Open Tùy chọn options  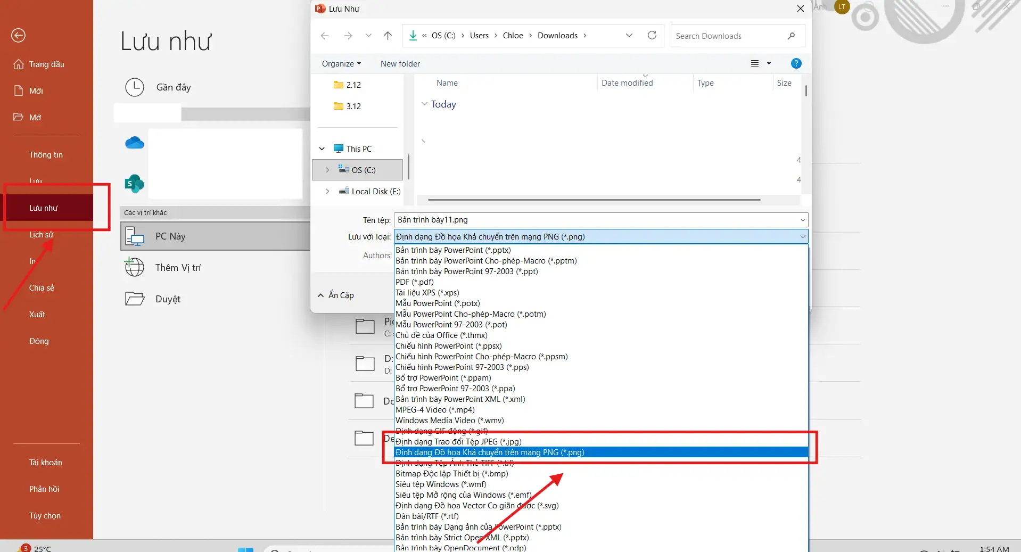(x=45, y=516)
